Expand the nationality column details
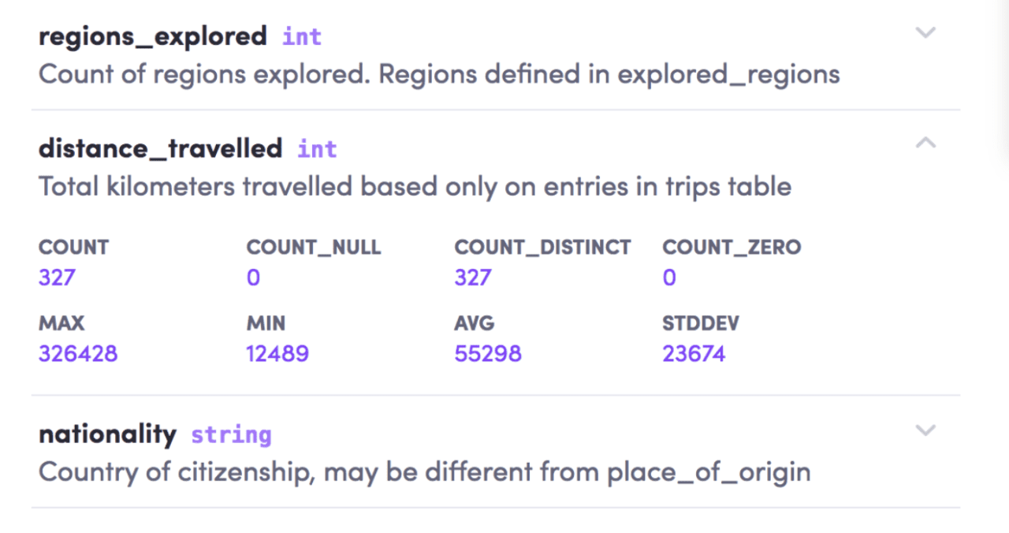The width and height of the screenshot is (1009, 533). [925, 430]
